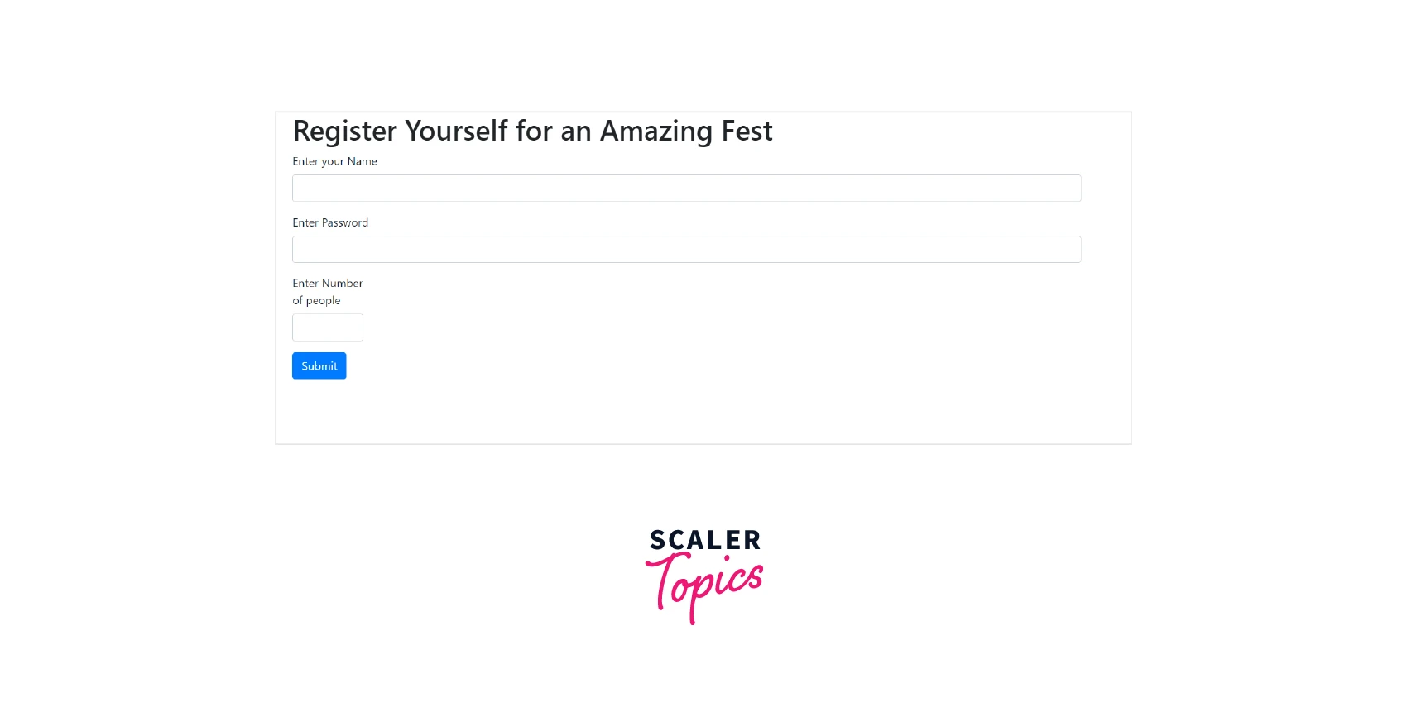Click inside the Enter Password input box
Screen dimensions: 1407x707
pyautogui.click(x=686, y=249)
